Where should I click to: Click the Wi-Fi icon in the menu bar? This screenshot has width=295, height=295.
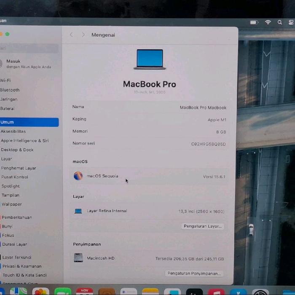click(268, 22)
